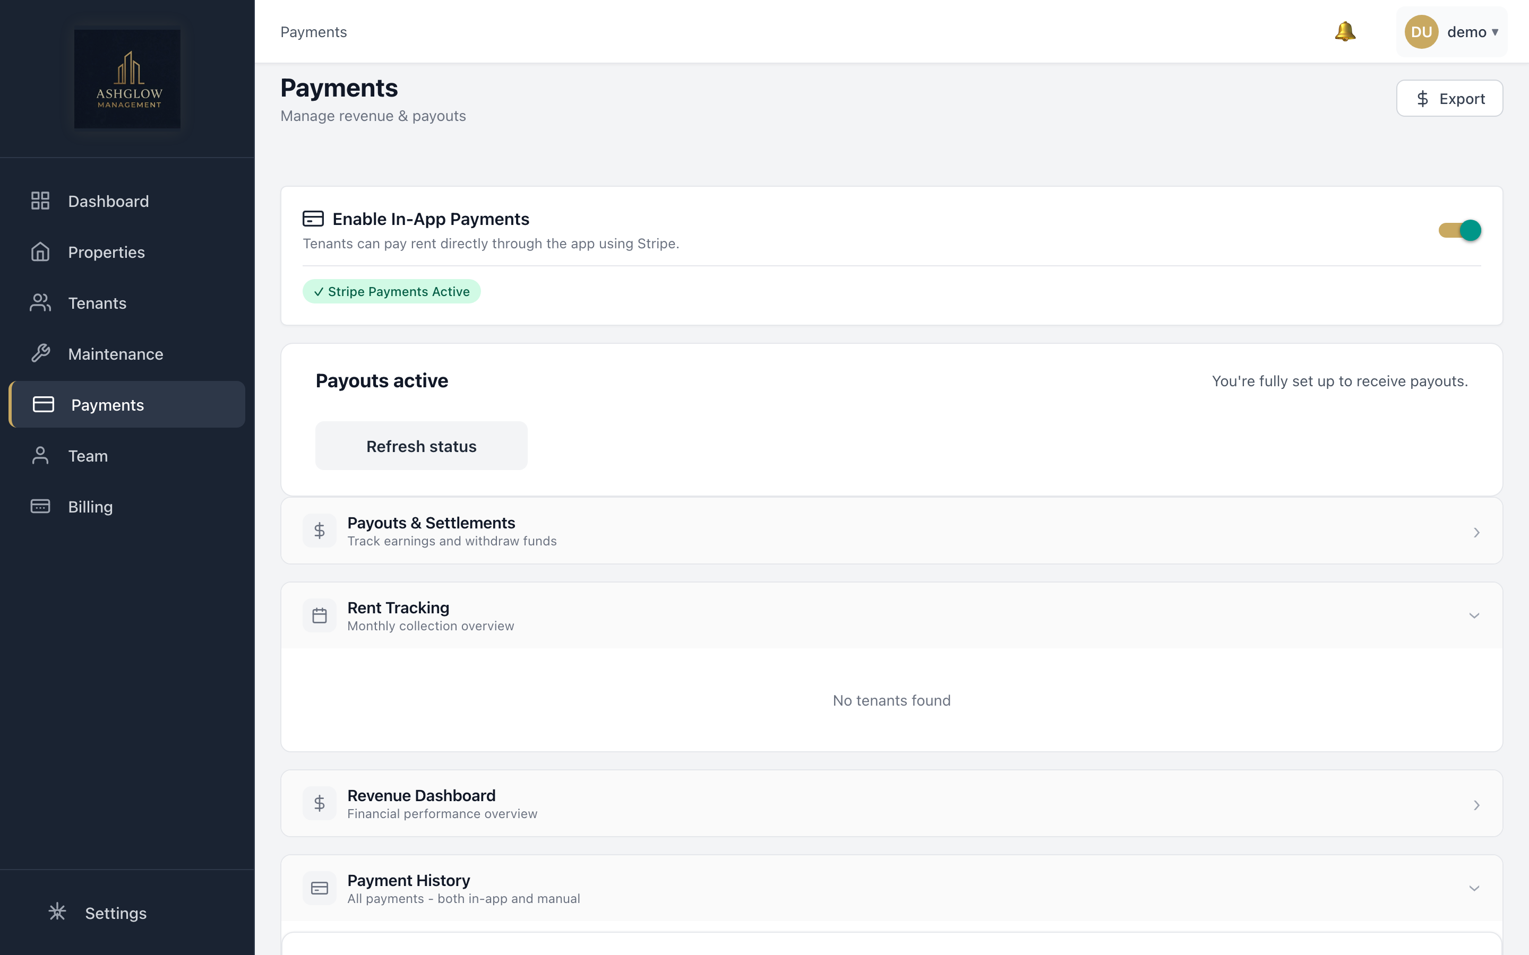Screen dimensions: 1529x955
Task: Go to Dashboard in sidebar
Action: [127, 201]
